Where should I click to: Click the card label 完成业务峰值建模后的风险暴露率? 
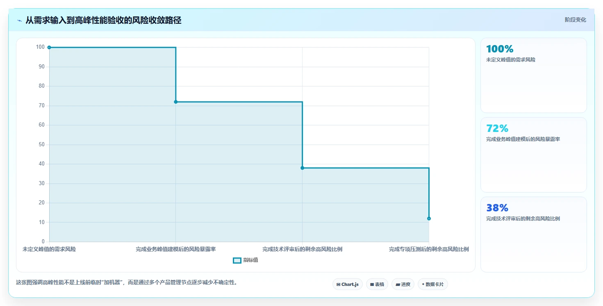pos(523,139)
